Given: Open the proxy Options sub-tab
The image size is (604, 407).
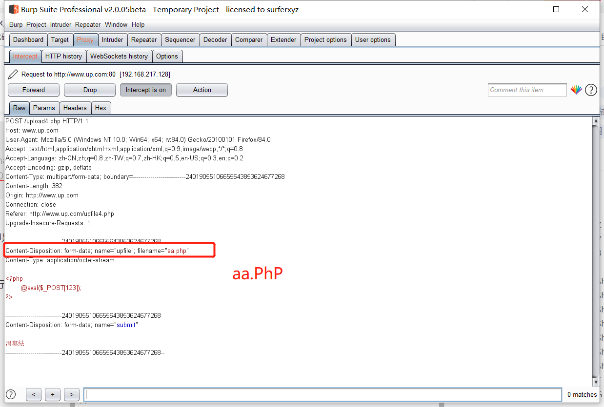Looking at the screenshot, I should pos(167,57).
